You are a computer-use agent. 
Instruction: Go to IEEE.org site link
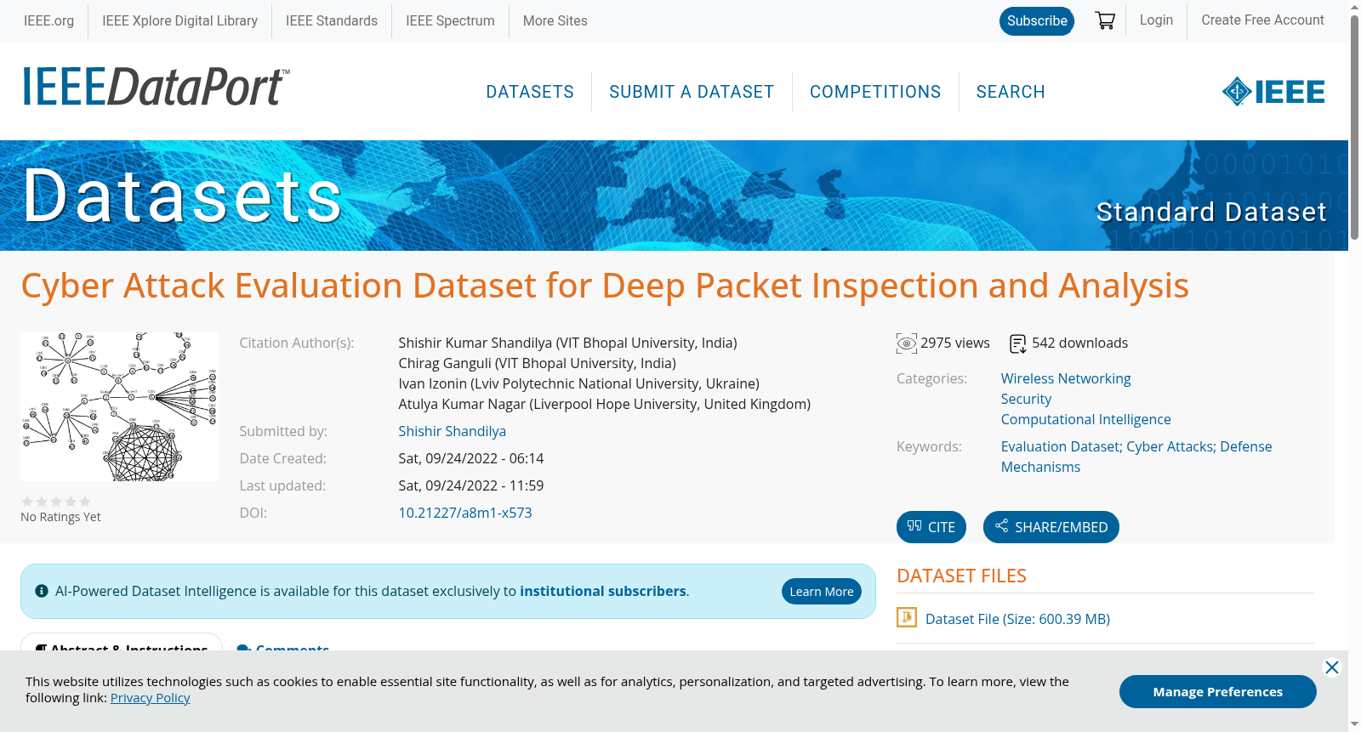(x=48, y=21)
